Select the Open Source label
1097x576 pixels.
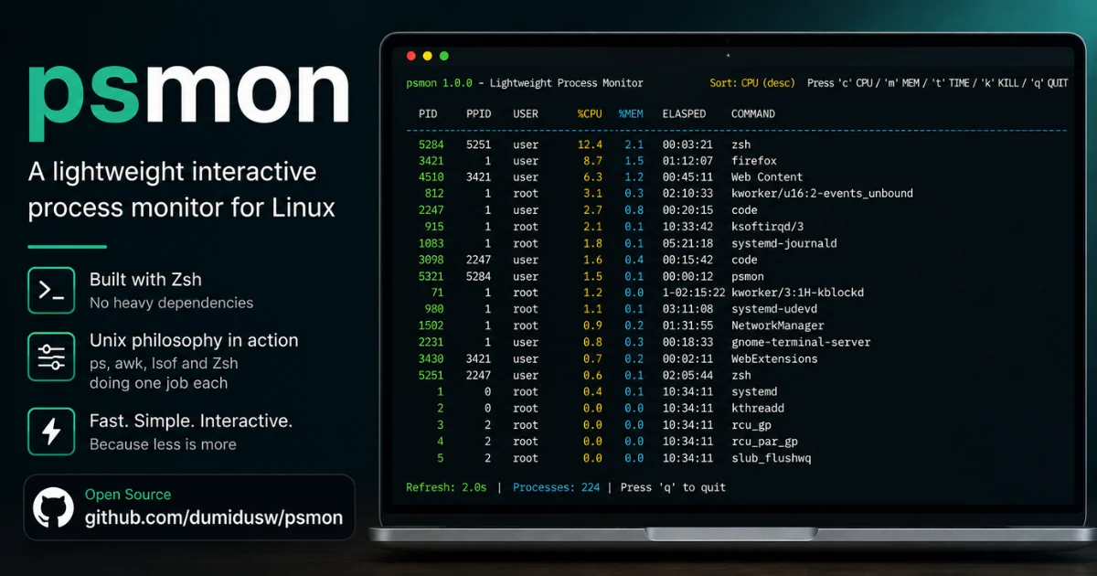(x=128, y=495)
